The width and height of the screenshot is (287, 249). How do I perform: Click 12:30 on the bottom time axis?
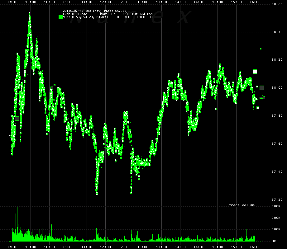124,247
